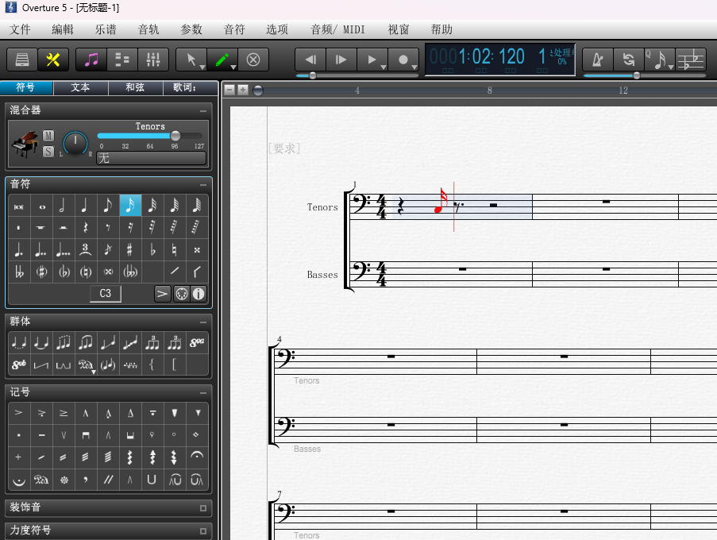Expand the 装饰音 ornaments panel
This screenshot has height=540, width=717.
tap(202, 507)
